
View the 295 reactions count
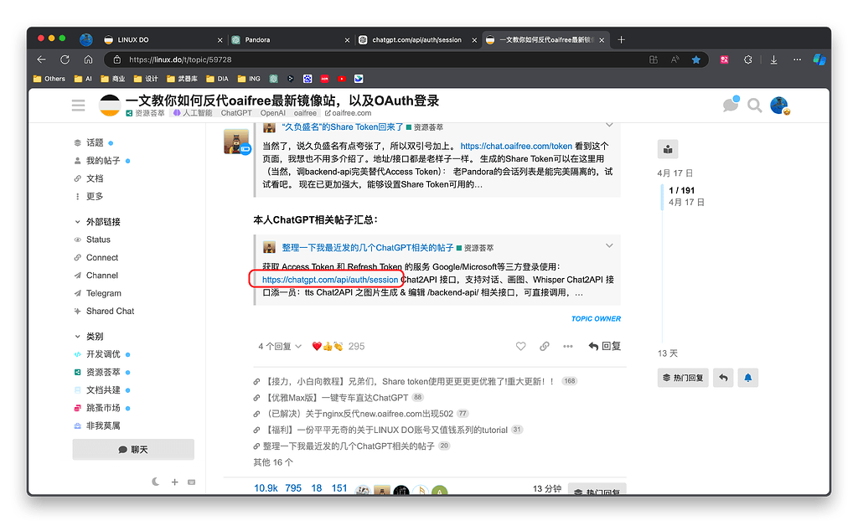click(356, 346)
